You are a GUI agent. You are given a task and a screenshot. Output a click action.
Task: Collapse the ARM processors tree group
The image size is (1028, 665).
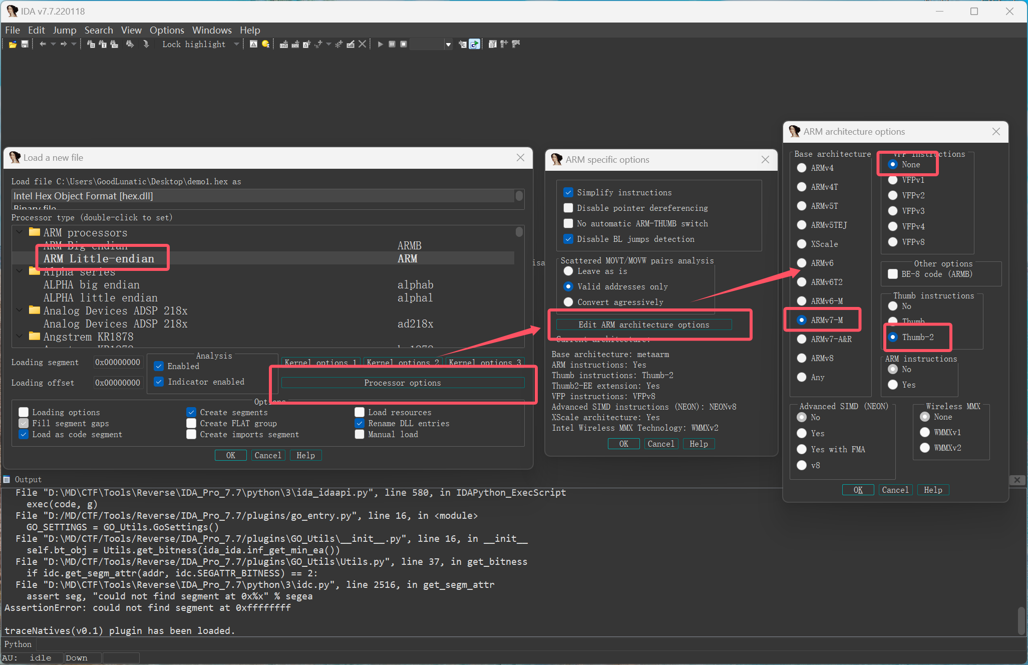pos(19,232)
